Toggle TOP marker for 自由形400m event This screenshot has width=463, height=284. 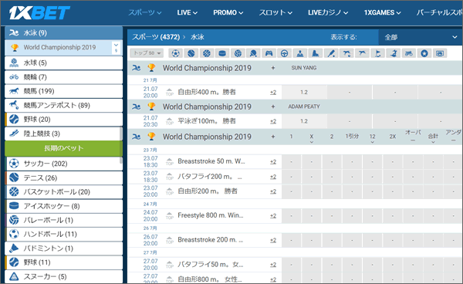[170, 92]
